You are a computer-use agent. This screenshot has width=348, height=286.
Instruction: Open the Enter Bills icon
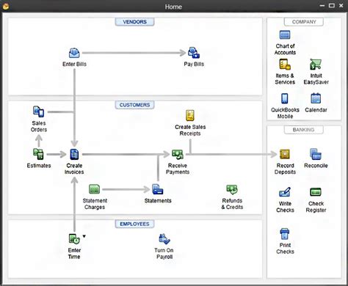pyautogui.click(x=74, y=53)
